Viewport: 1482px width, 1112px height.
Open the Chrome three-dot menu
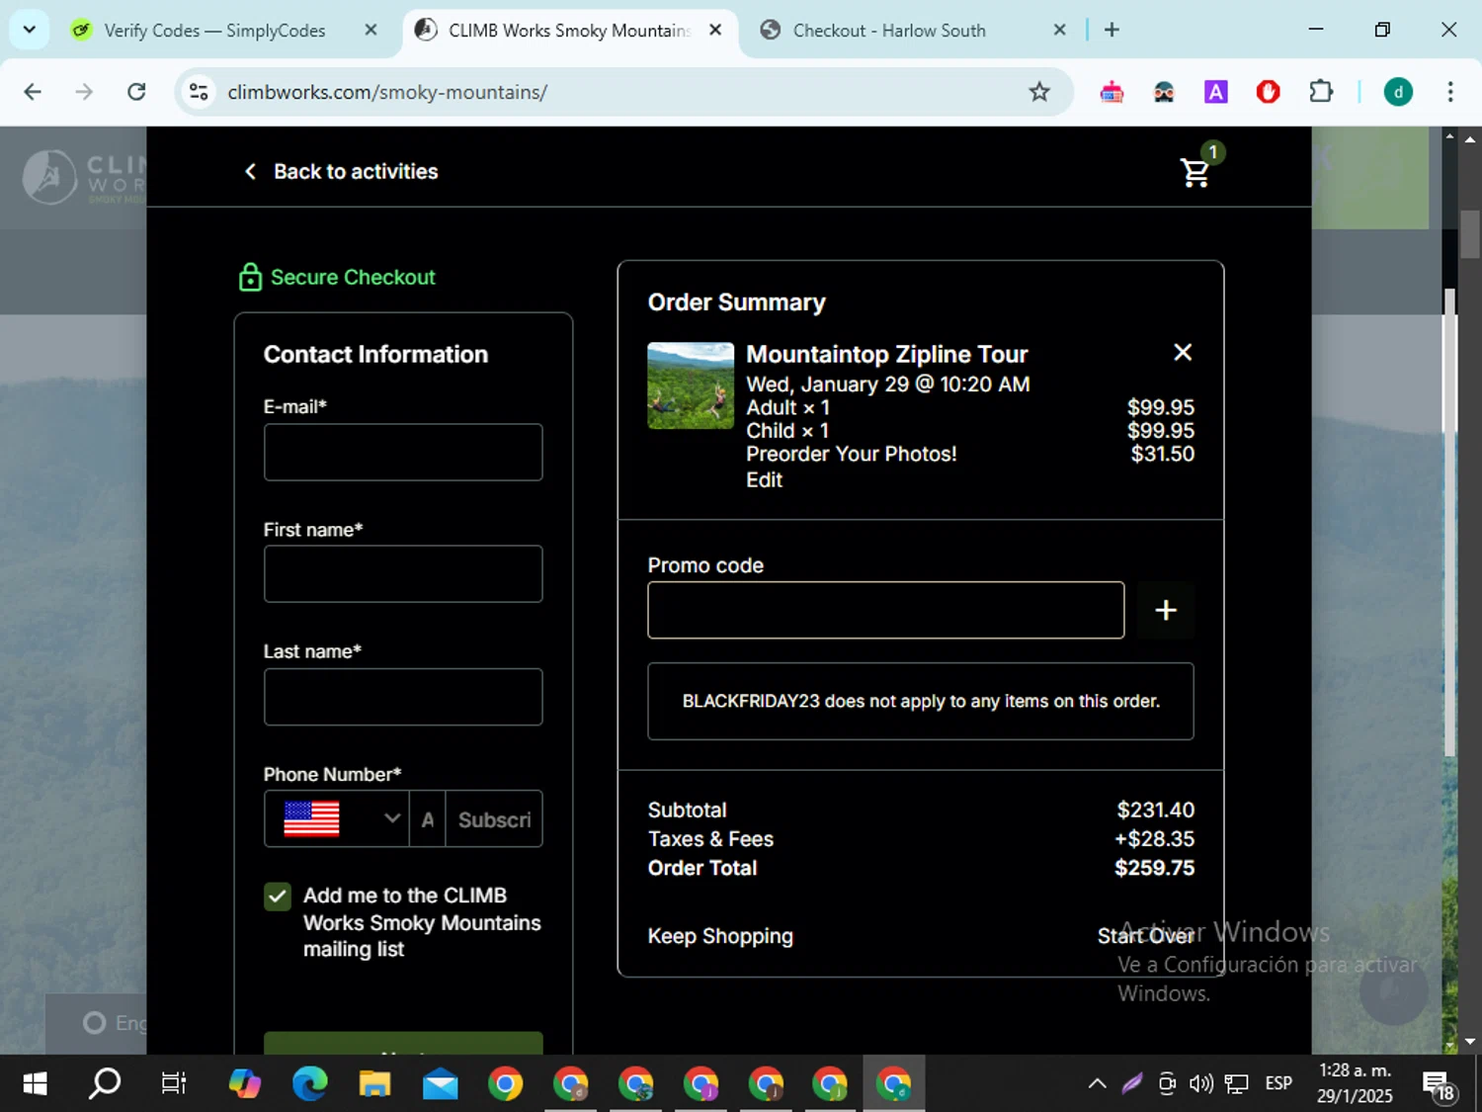pos(1450,92)
